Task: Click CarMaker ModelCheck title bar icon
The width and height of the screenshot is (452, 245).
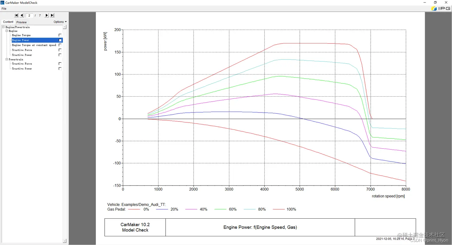Action: pyautogui.click(x=2, y=3)
